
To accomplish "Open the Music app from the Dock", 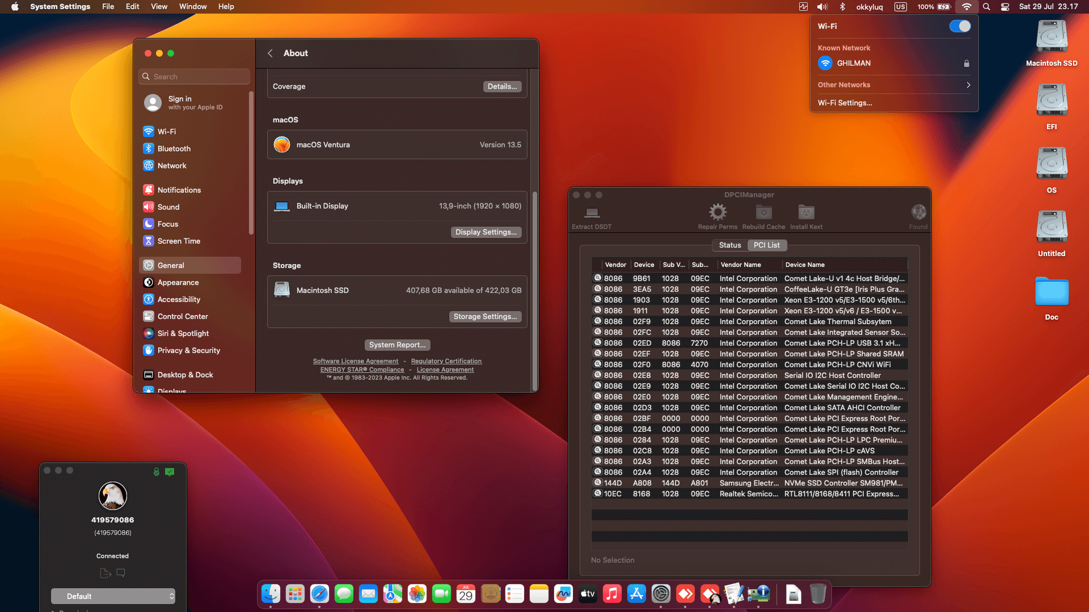I will pos(612,594).
